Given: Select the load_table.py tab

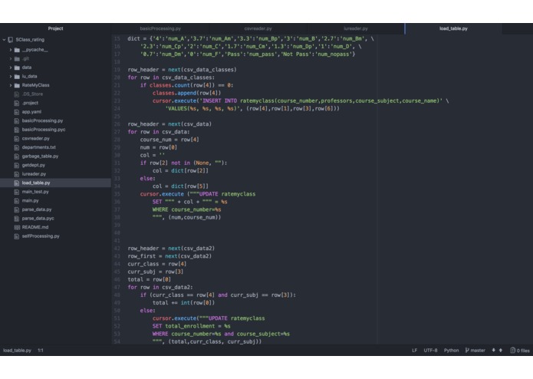Looking at the screenshot, I should pyautogui.click(x=453, y=28).
